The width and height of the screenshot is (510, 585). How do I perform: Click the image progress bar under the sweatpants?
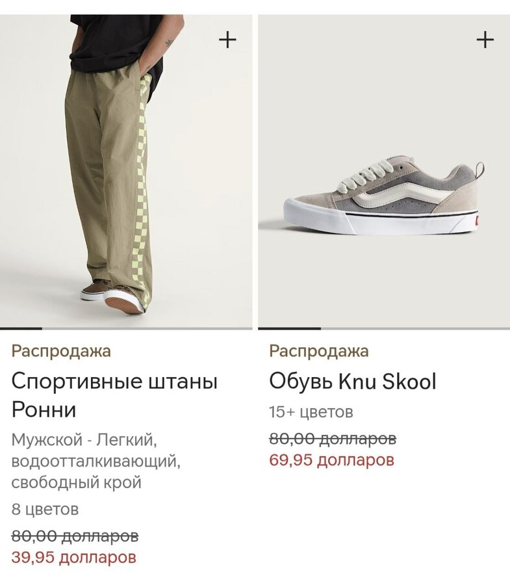(x=126, y=329)
